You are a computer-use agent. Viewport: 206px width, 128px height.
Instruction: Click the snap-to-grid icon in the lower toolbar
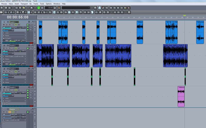(18, 12)
